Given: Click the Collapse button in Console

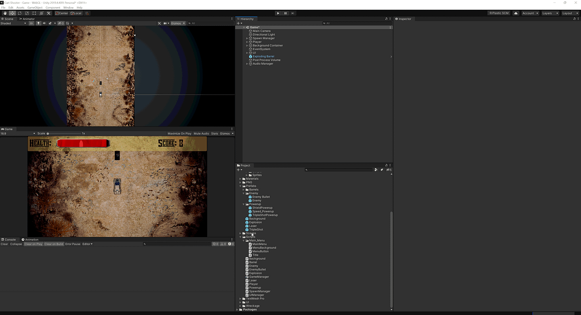Looking at the screenshot, I should tap(16, 244).
